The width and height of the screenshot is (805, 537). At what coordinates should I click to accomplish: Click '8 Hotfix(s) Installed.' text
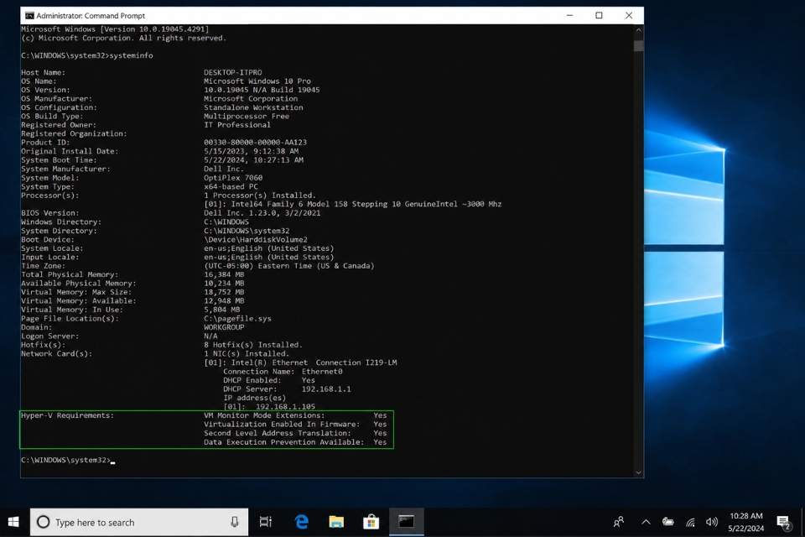(253, 345)
